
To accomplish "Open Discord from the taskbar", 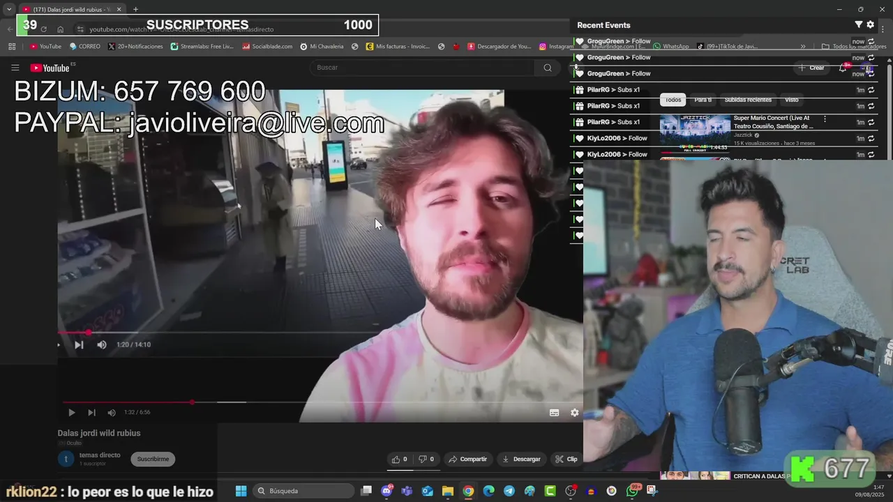I will tap(387, 491).
